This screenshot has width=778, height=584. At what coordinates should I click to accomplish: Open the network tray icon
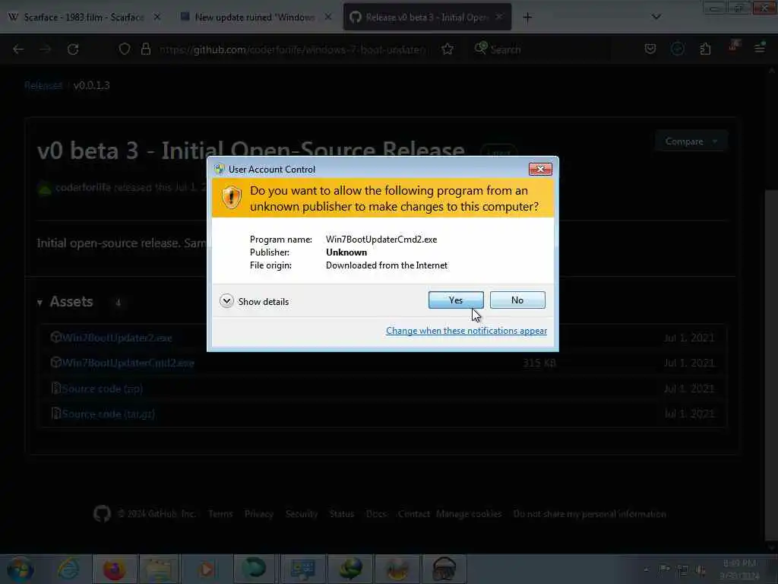pos(683,570)
